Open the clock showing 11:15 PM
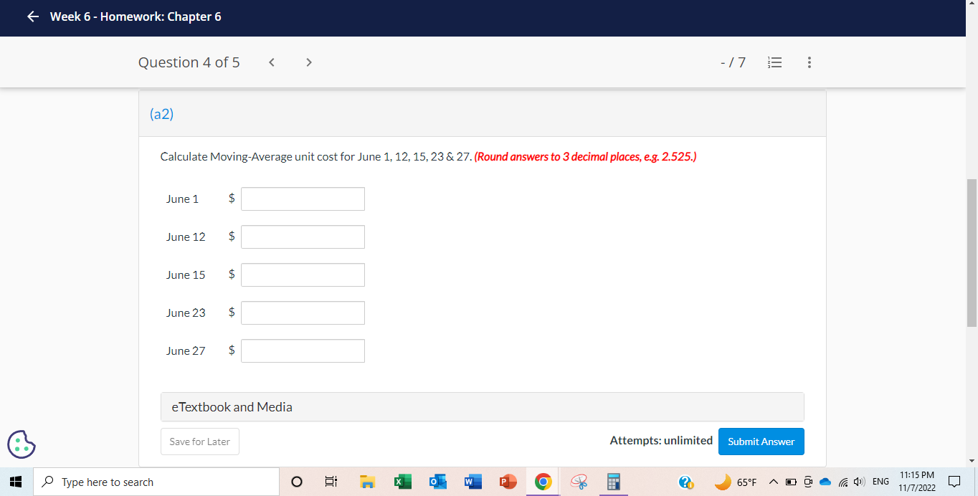The width and height of the screenshot is (978, 496). (x=917, y=482)
